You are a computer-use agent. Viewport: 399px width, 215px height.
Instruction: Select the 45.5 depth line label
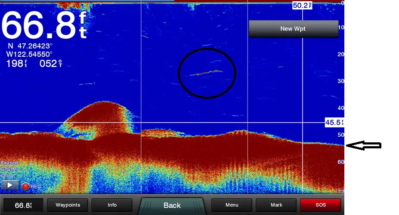tap(334, 123)
